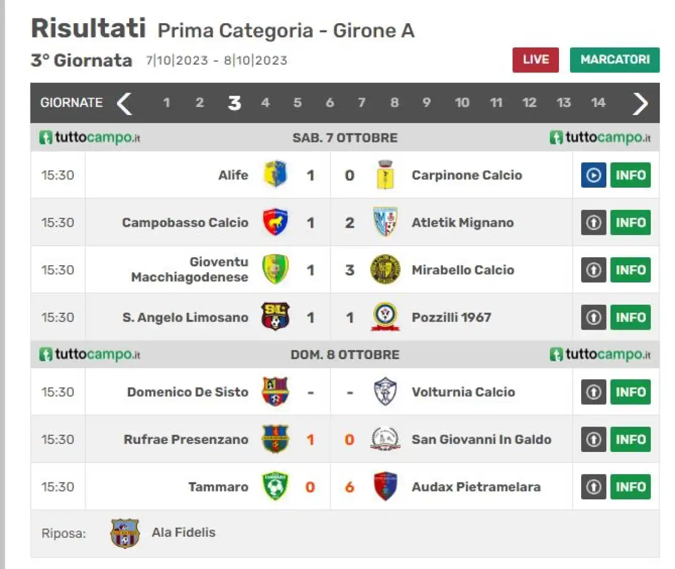This screenshot has width=675, height=569.
Task: Go to previous giornate with left chevron
Action: pyautogui.click(x=124, y=103)
